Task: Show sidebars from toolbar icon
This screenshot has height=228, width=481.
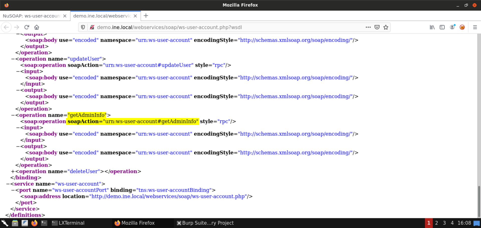Action: (x=442, y=27)
